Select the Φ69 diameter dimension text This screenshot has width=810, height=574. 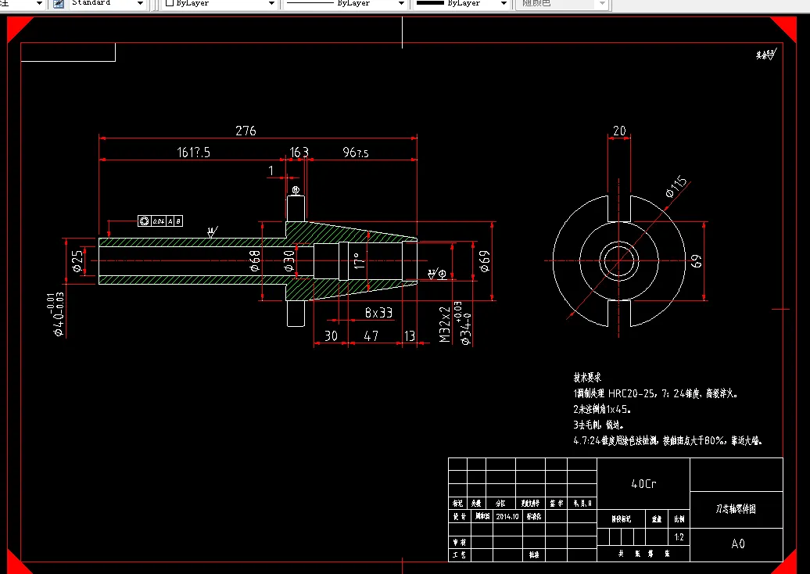(484, 261)
